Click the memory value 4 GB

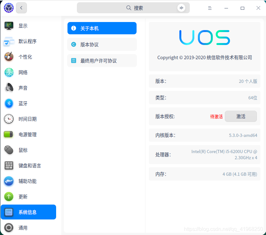point(240,174)
